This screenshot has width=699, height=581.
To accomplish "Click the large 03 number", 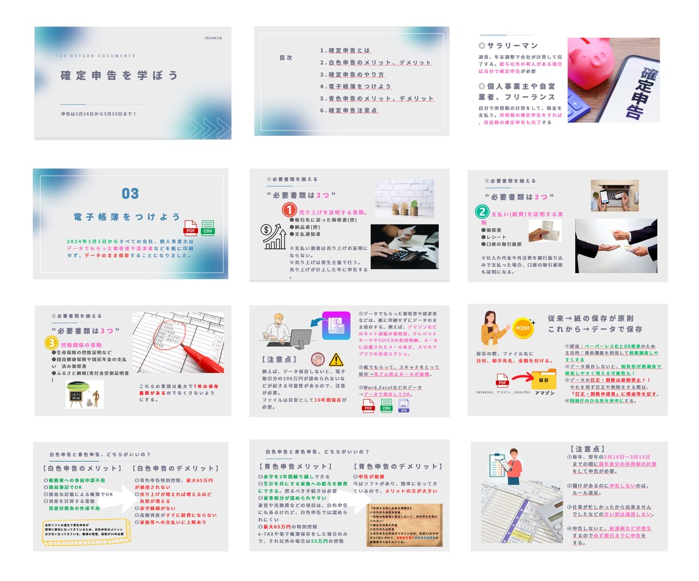I will [x=130, y=193].
